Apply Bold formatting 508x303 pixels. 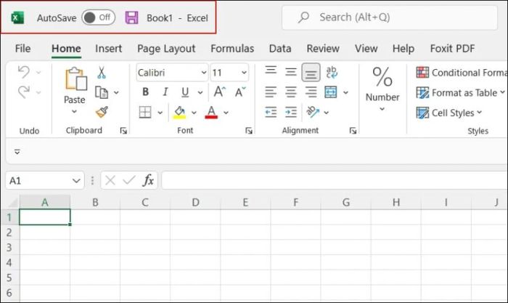145,92
